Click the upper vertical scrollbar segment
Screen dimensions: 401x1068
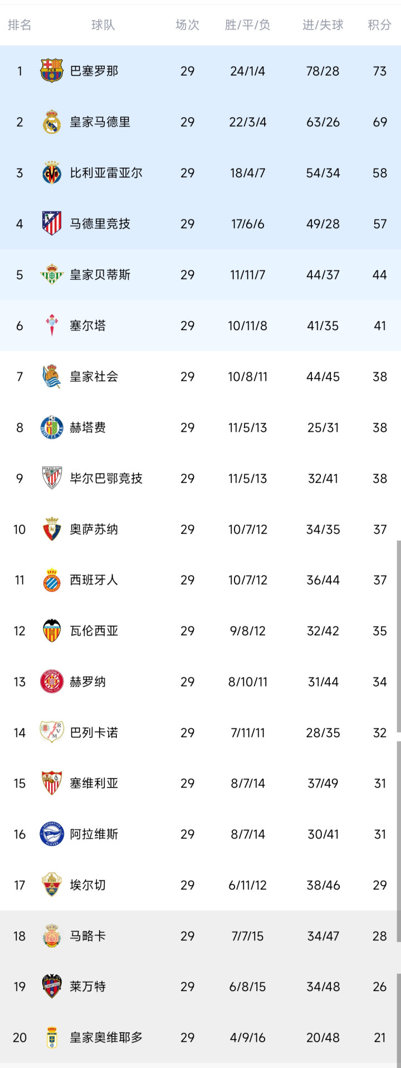click(398, 636)
